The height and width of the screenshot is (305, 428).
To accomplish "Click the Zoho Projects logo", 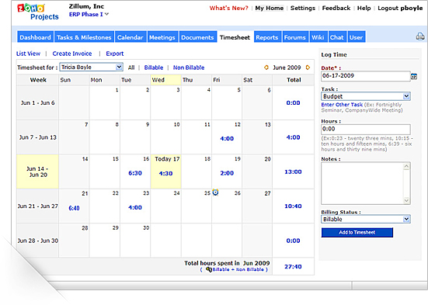I will pos(37,12).
